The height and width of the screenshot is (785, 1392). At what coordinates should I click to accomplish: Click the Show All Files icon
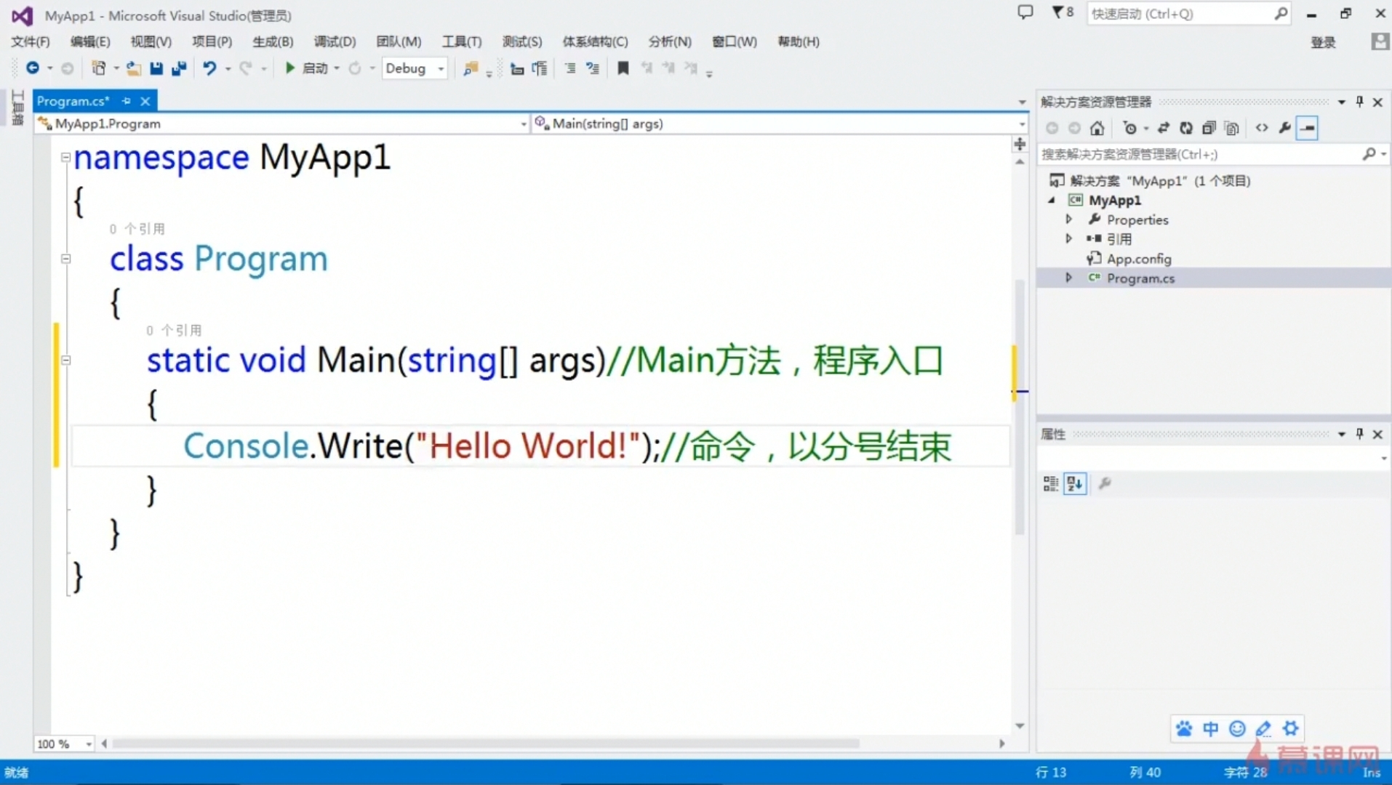(x=1231, y=129)
